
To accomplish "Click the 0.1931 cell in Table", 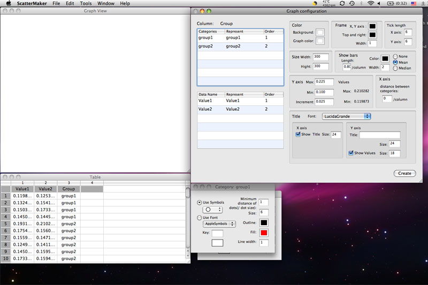I will point(22,224).
